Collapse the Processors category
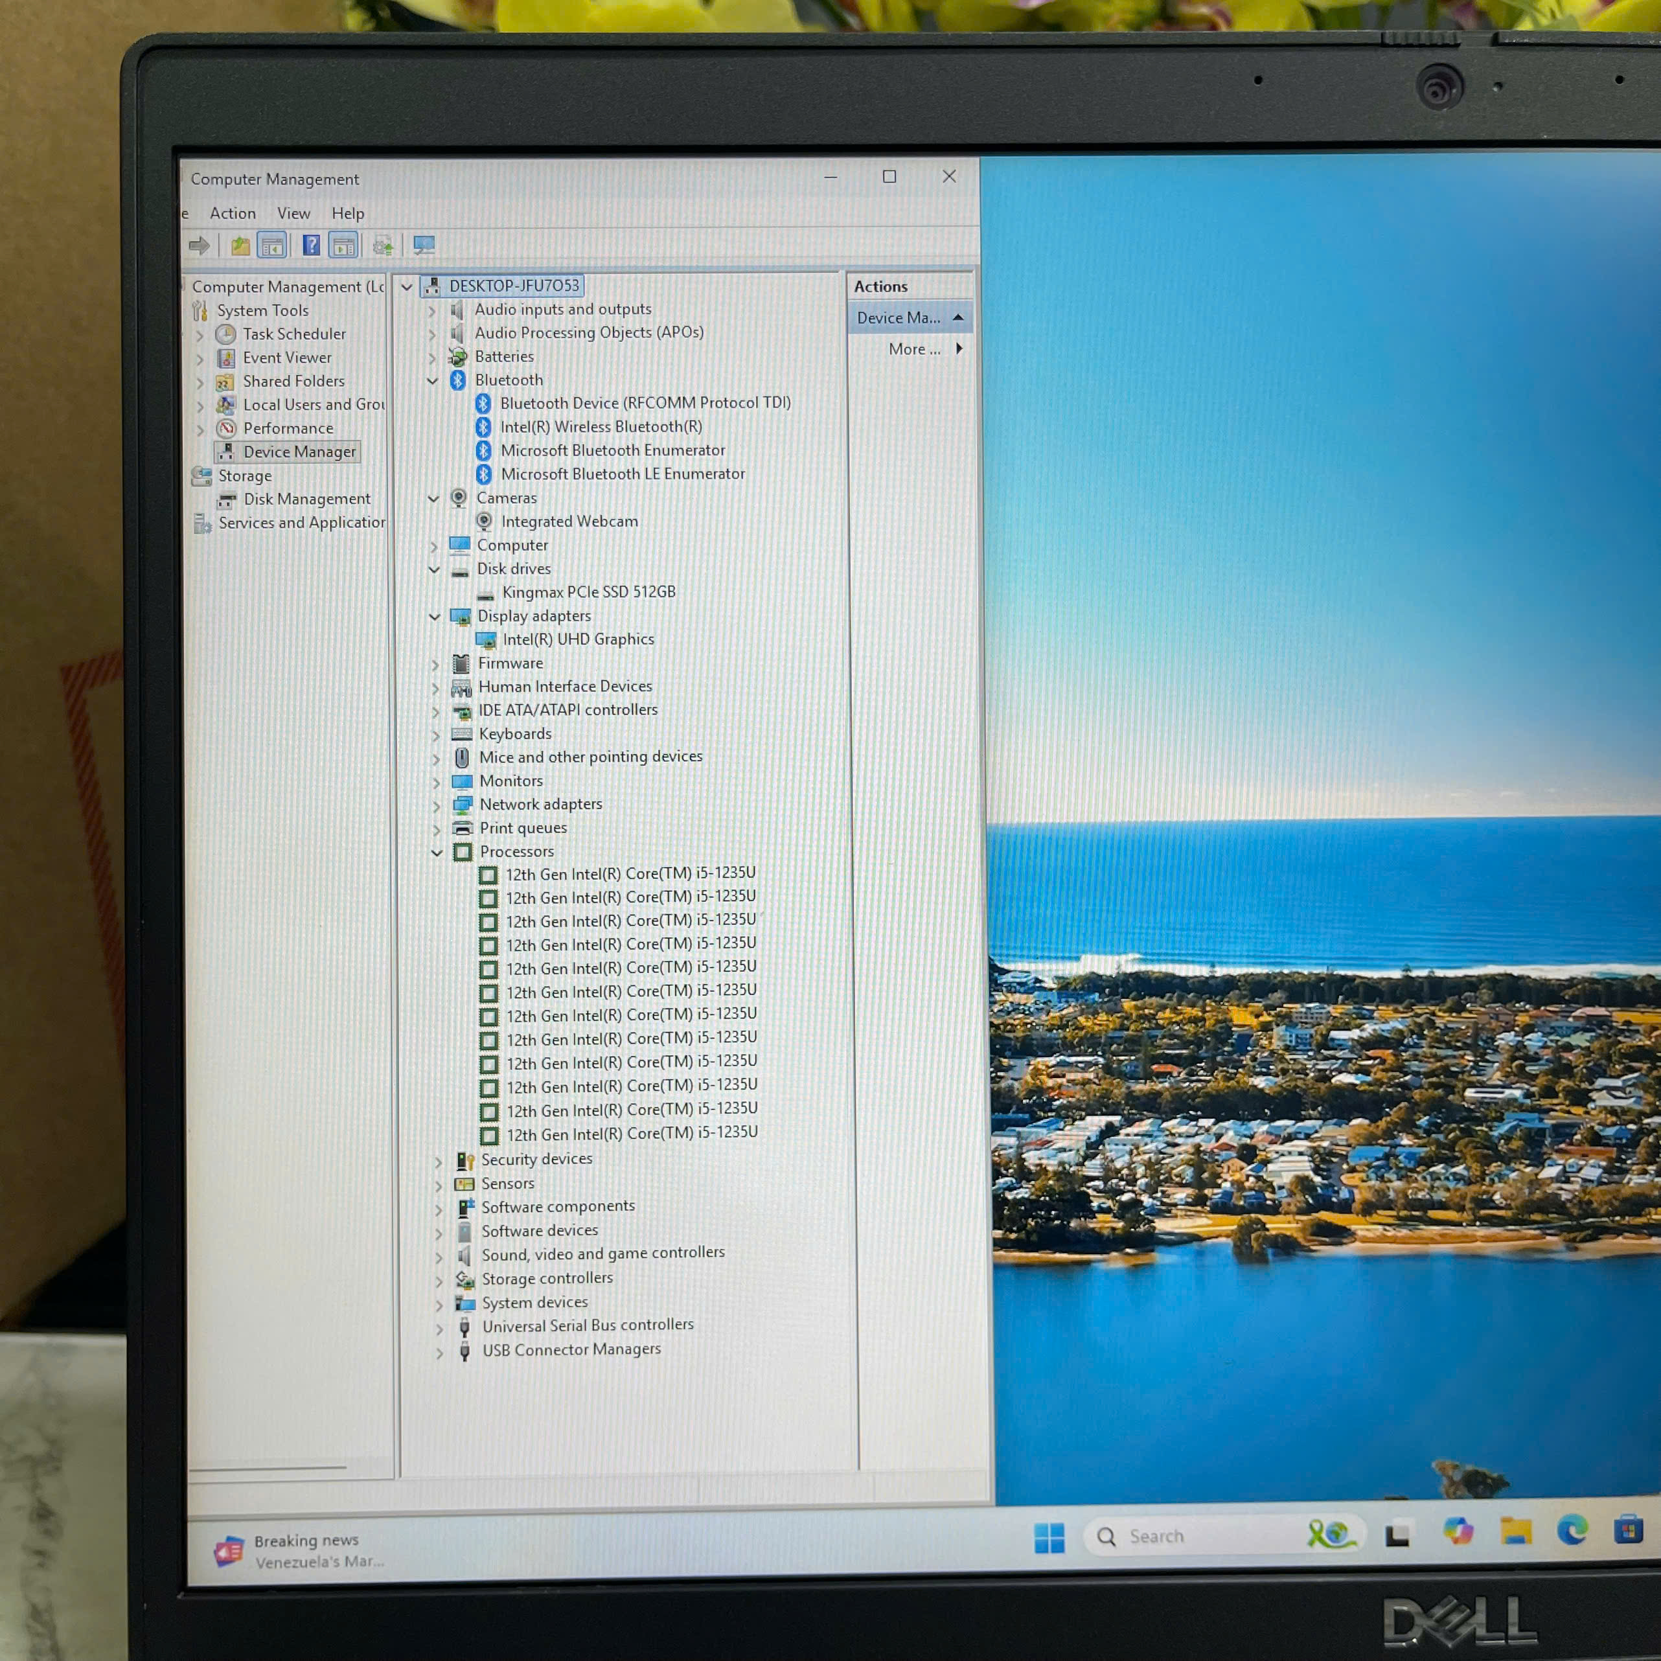The image size is (1661, 1661). click(437, 853)
